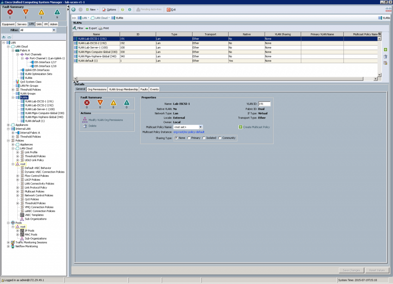Select VLAN Lab-Server-1 (100) in the navigation tree
The height and width of the screenshot is (284, 393).
point(40,109)
